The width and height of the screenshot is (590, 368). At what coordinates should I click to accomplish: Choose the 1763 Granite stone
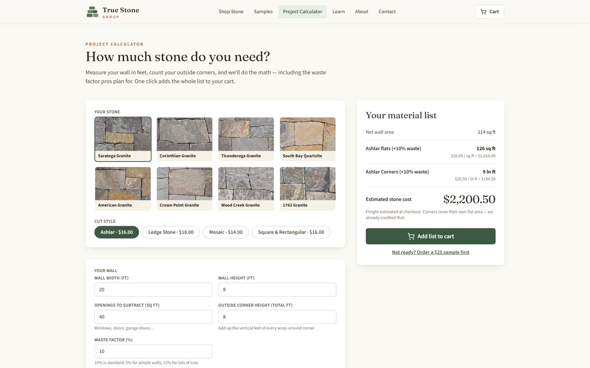[308, 189]
